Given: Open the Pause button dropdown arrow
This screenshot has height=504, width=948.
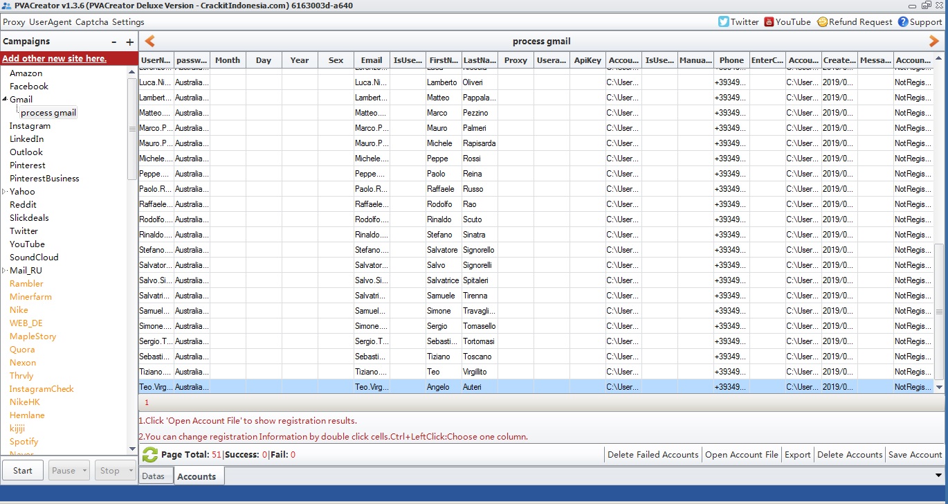Looking at the screenshot, I should 85,471.
